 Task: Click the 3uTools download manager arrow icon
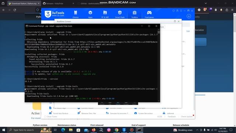pyautogui.click(x=189, y=16)
